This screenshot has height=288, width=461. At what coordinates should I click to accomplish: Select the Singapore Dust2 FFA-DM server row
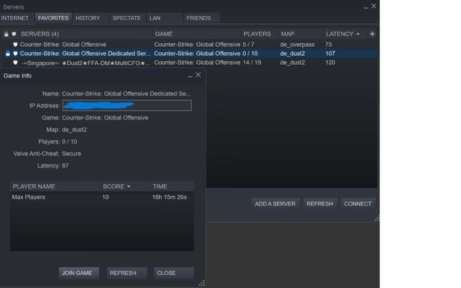(x=190, y=62)
